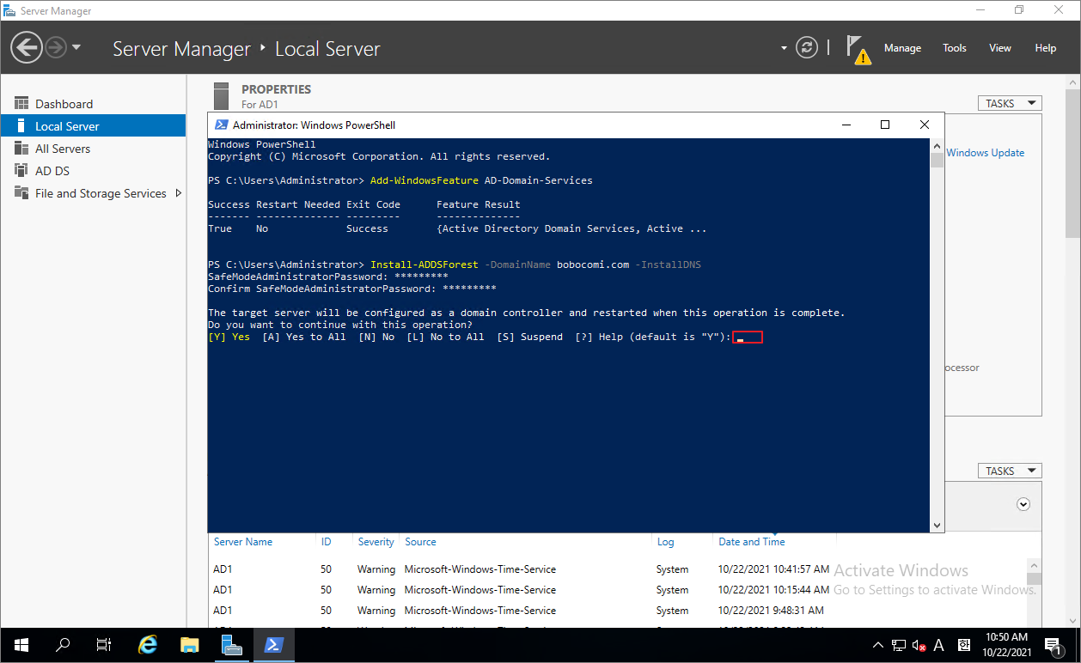Click the muted volume tray icon
Screen dimensions: 1081x663
click(x=919, y=645)
